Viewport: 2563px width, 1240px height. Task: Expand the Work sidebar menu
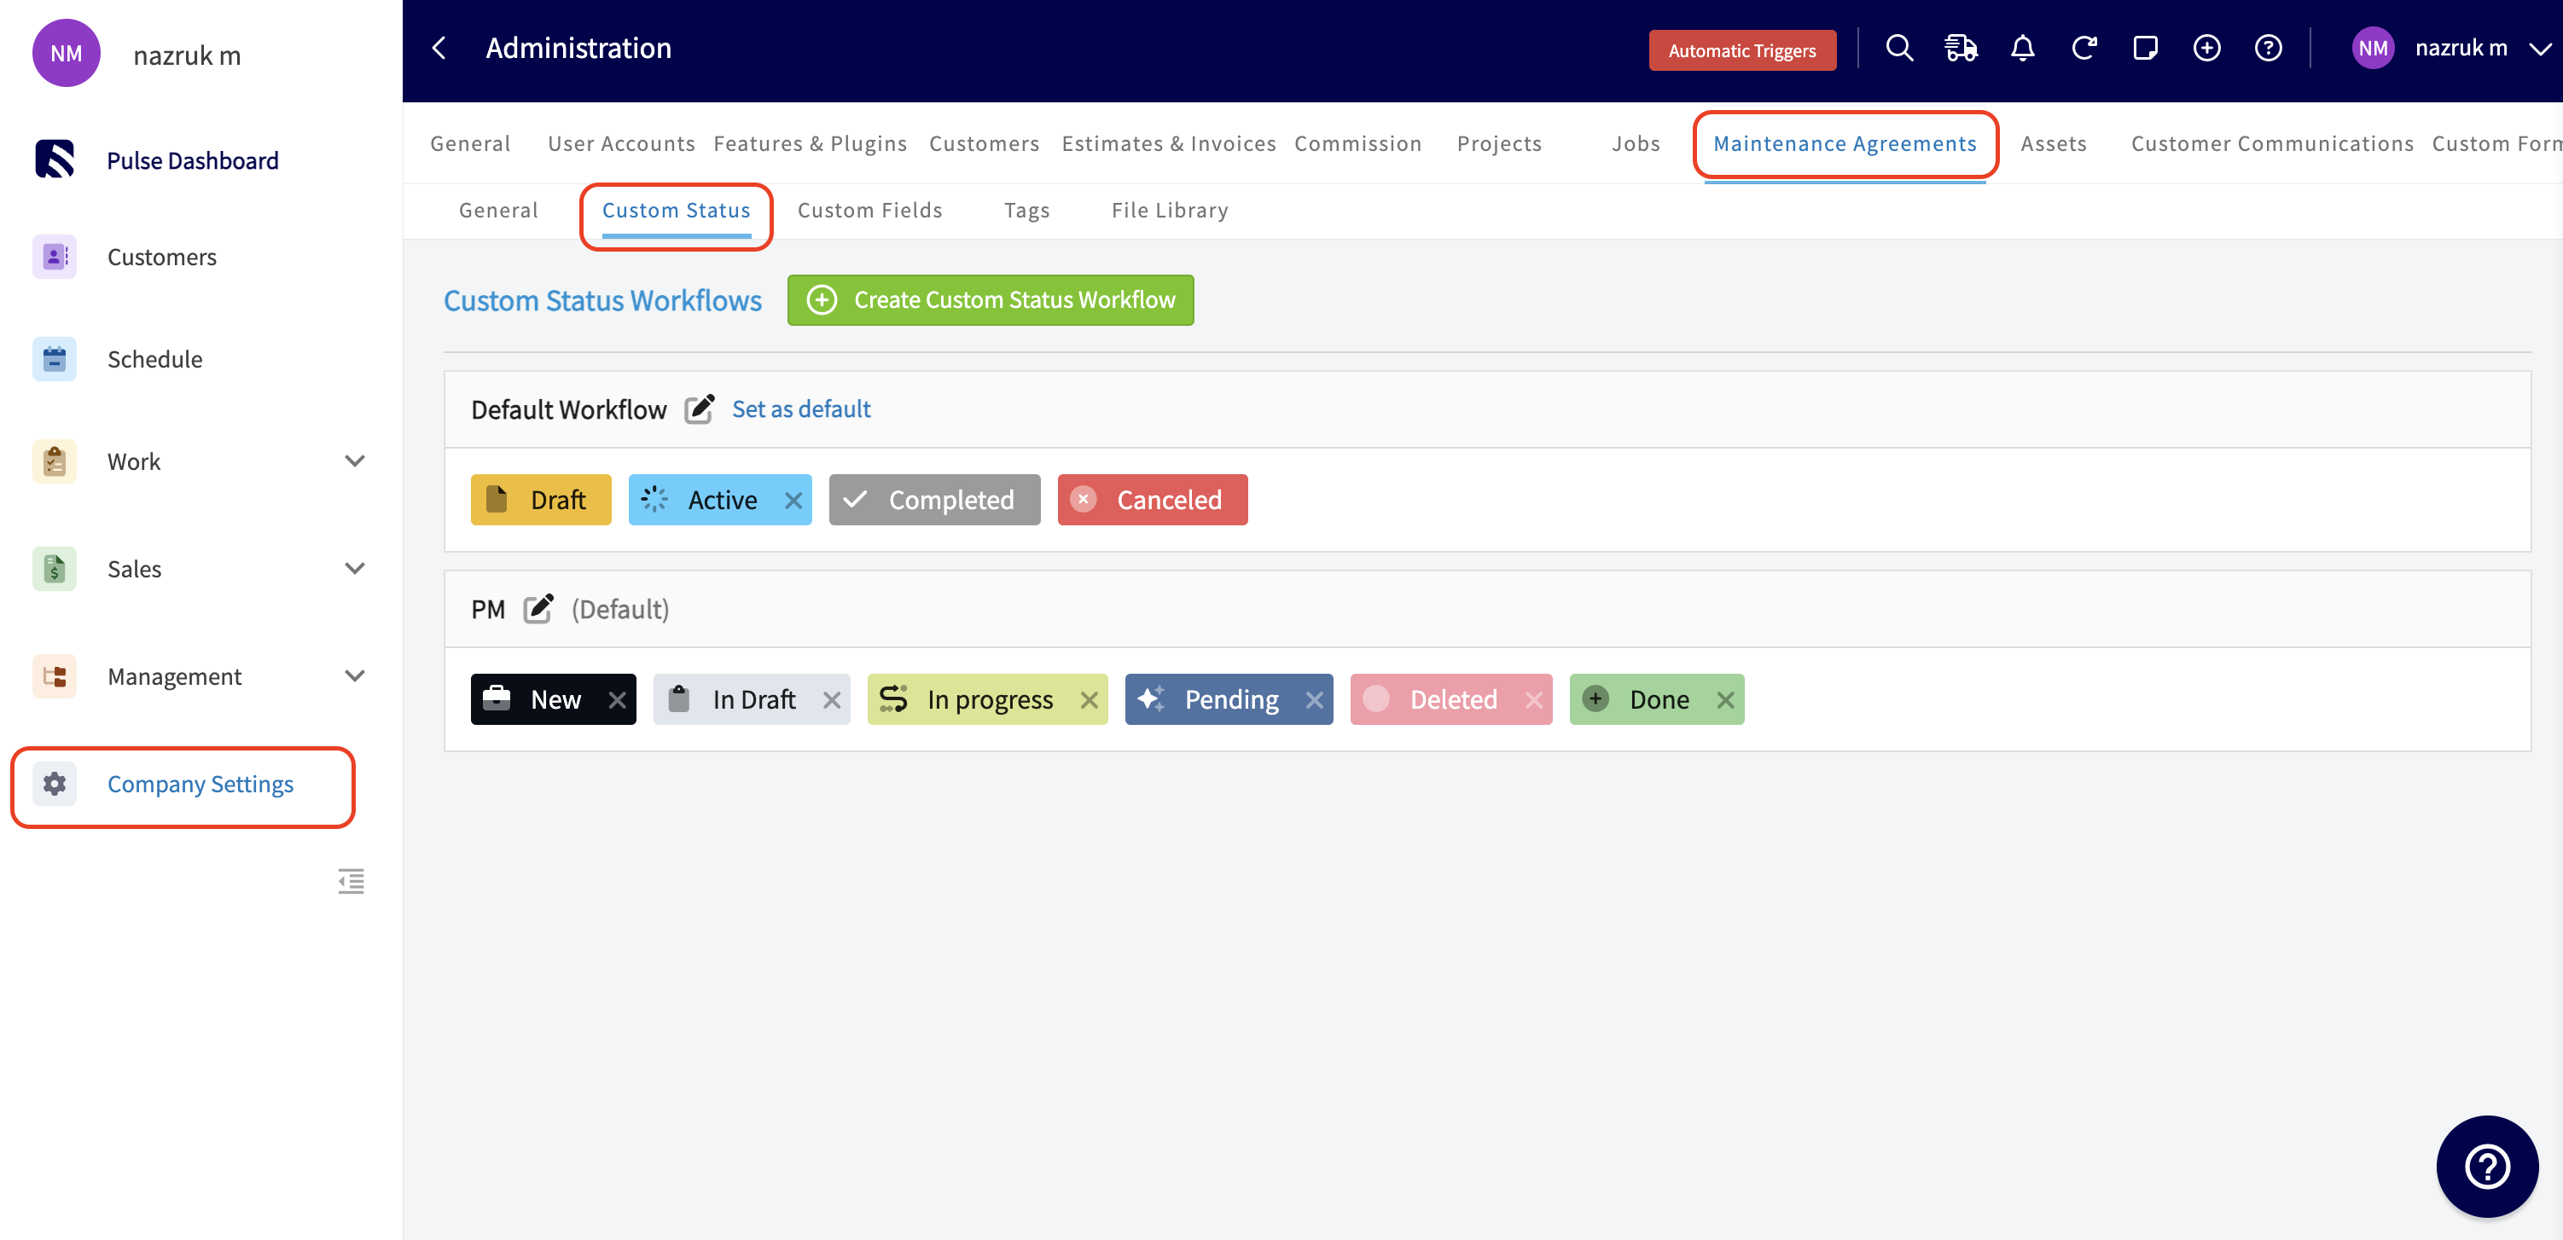click(354, 461)
